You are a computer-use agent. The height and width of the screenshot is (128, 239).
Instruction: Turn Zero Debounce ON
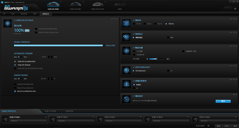pos(168,71)
